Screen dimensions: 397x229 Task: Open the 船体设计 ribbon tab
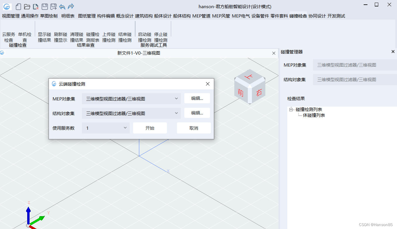(x=163, y=16)
